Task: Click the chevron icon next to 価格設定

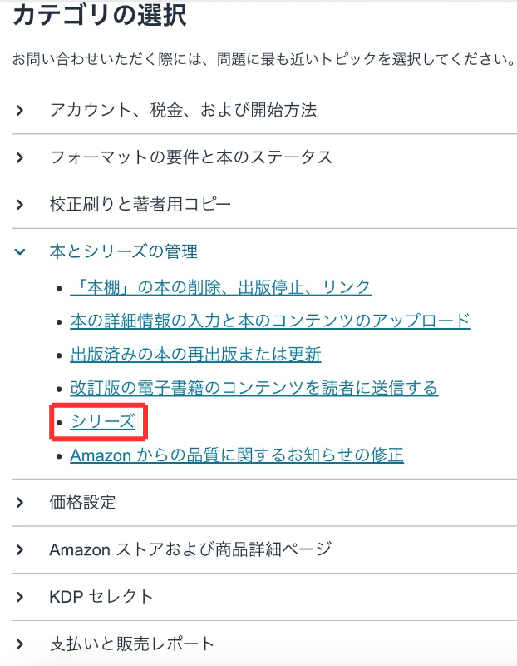Action: click(x=20, y=502)
